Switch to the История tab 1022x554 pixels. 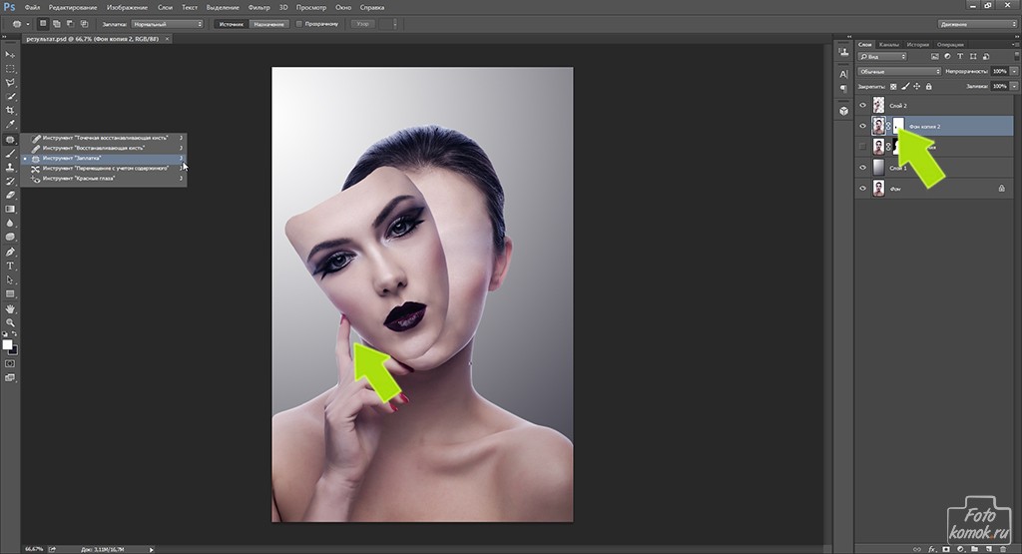click(x=917, y=44)
